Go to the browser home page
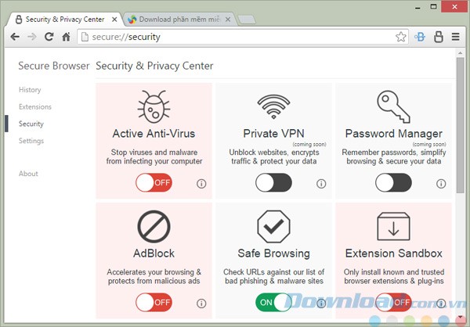Screen dimensions: 470x327 pyautogui.click(x=67, y=36)
